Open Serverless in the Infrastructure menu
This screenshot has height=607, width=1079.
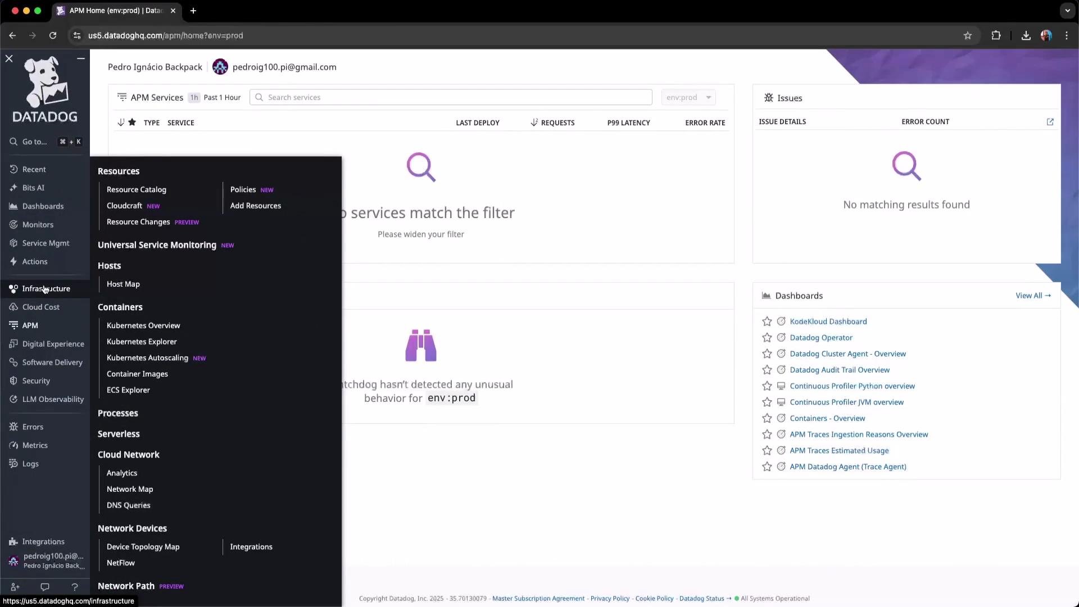(119, 434)
